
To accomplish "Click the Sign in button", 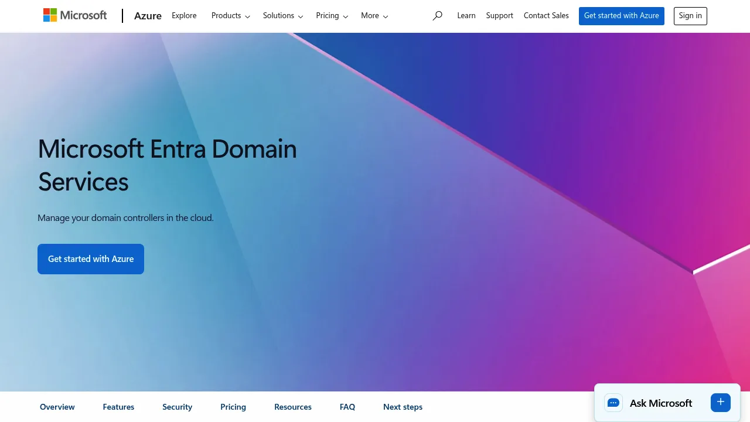I will [x=690, y=16].
